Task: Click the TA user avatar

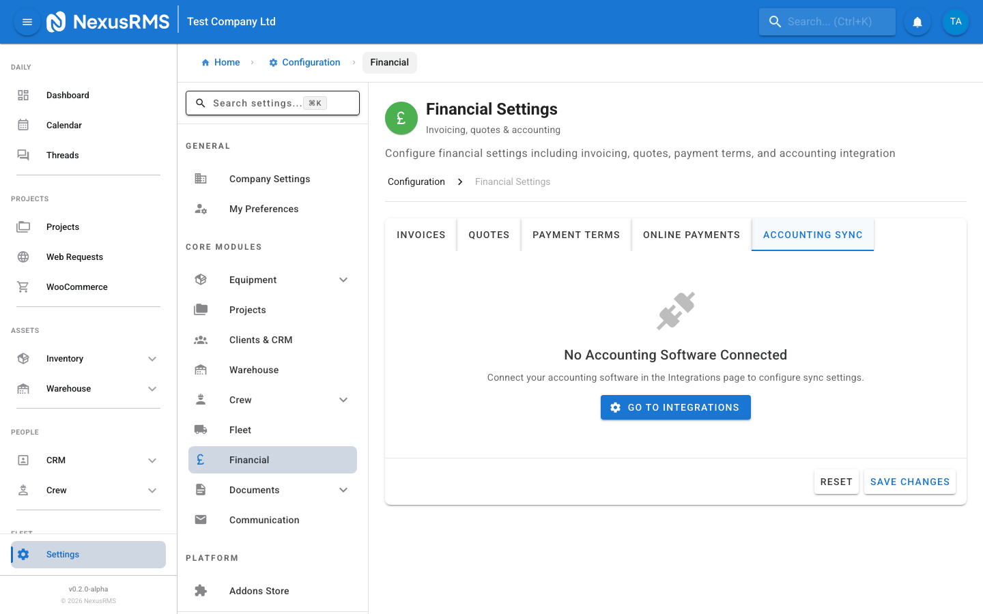Action: pyautogui.click(x=956, y=21)
